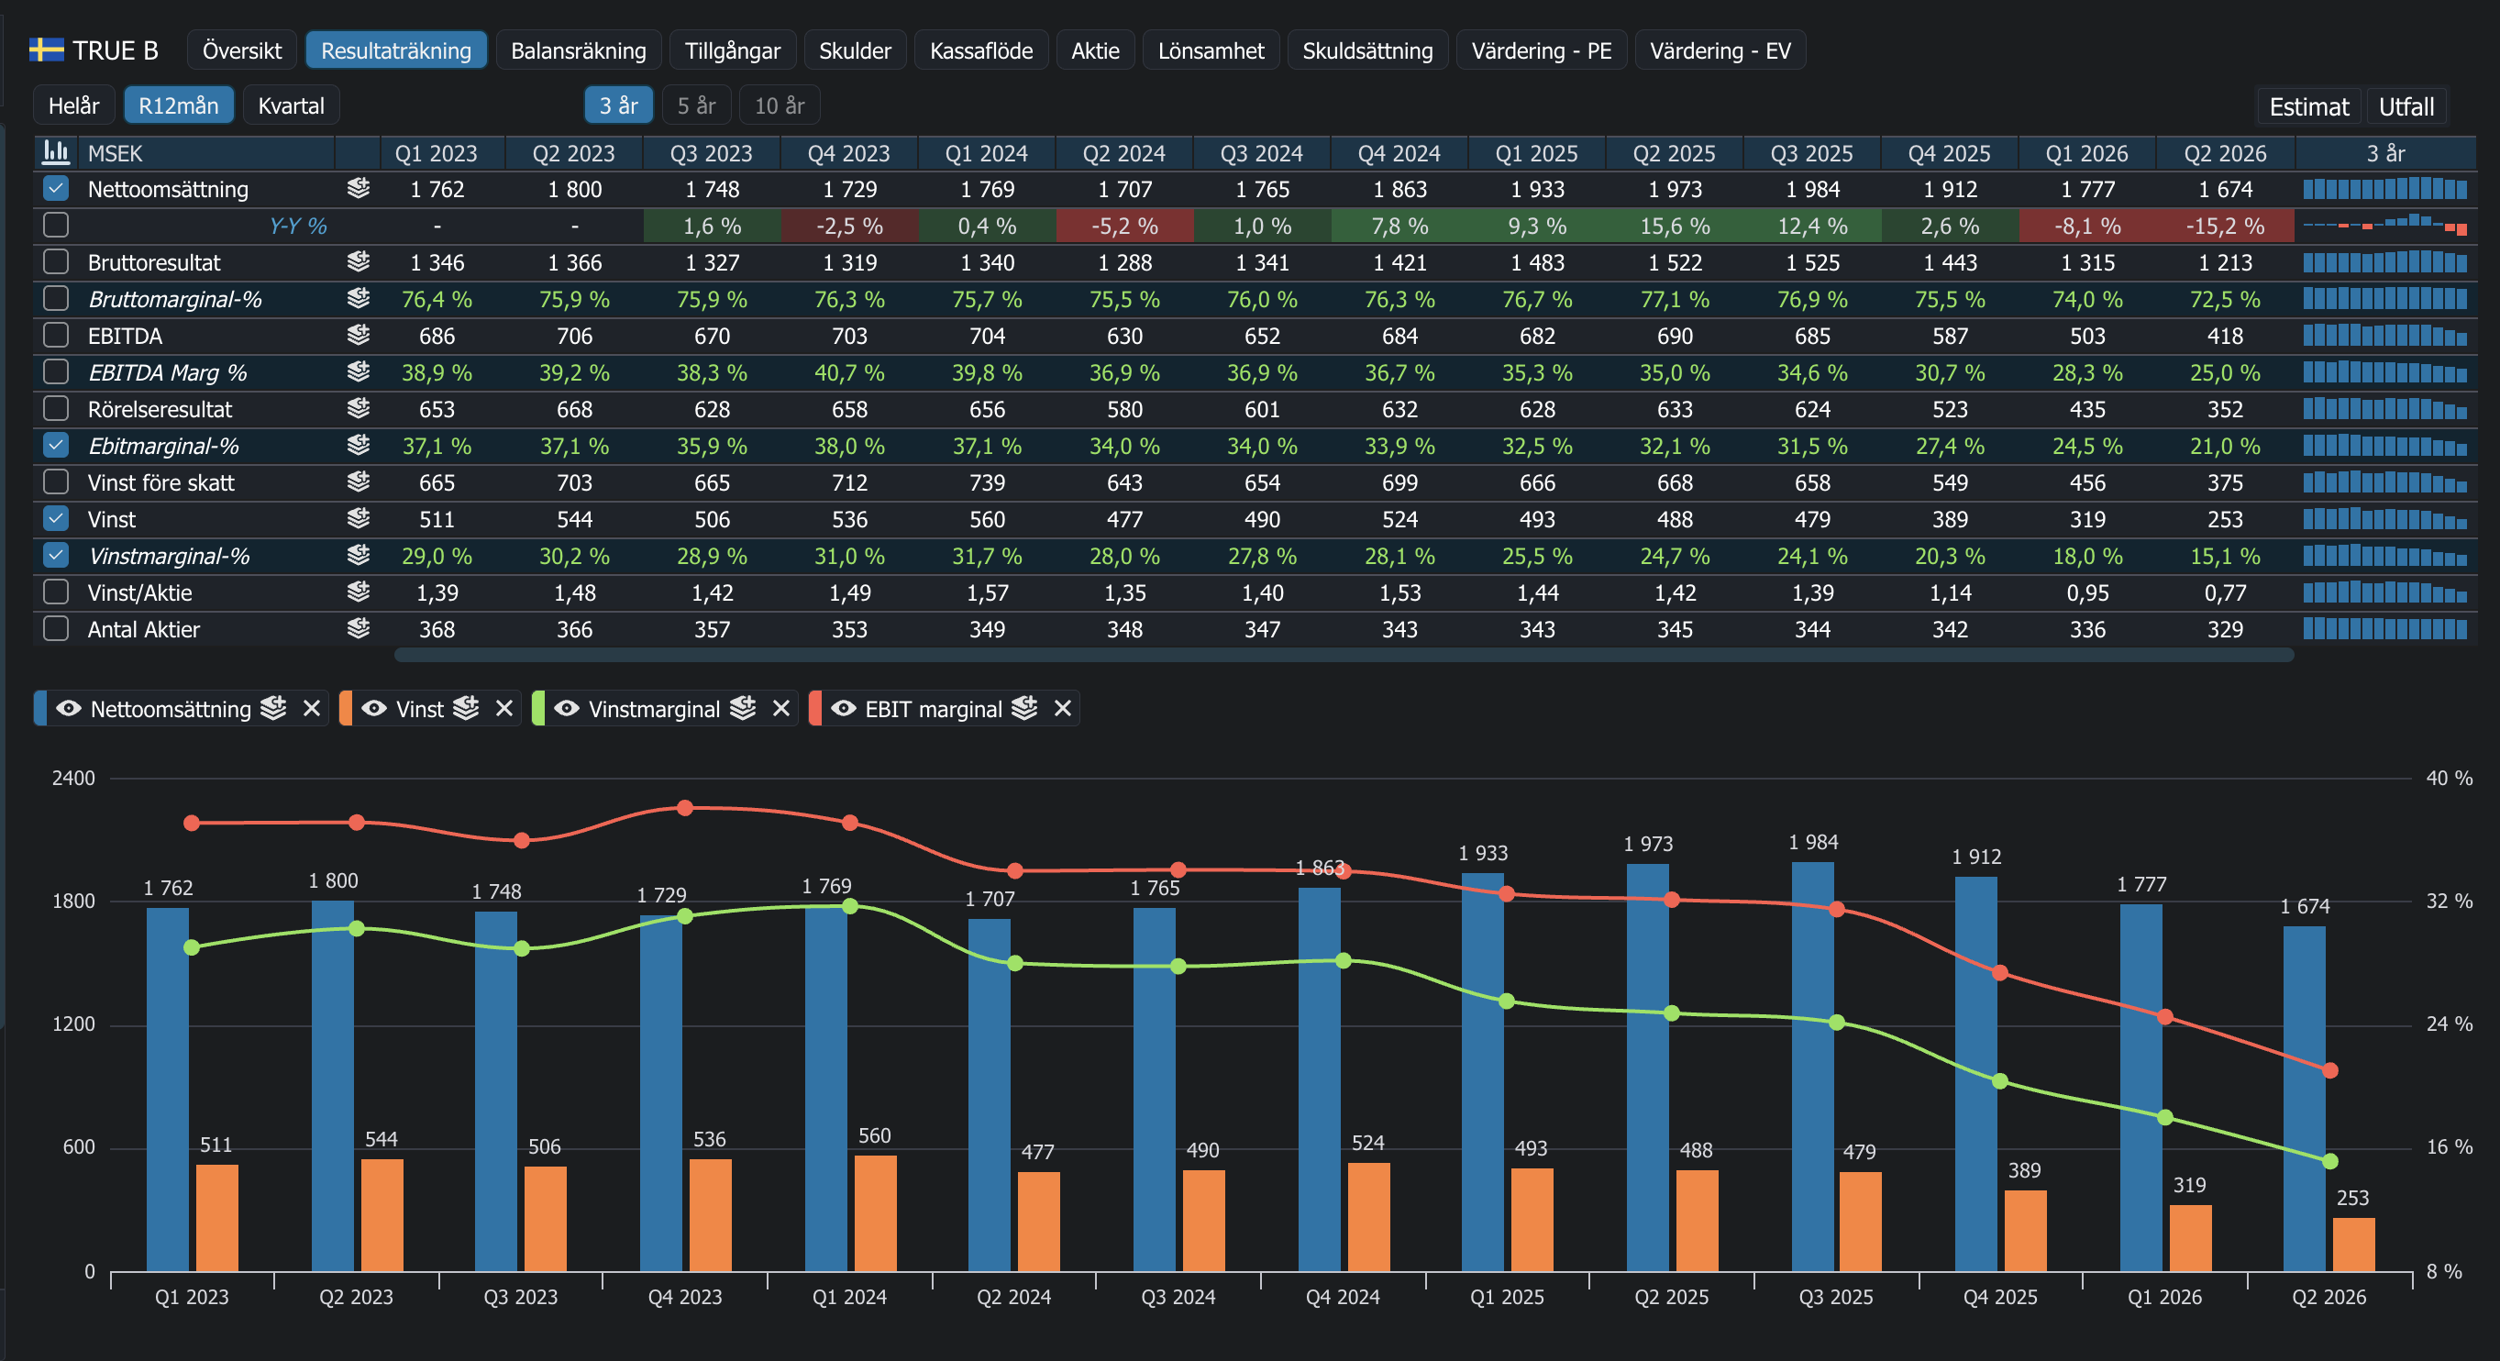This screenshot has height=1361, width=2500.
Task: Select the Kvartal period button
Action: 291,105
